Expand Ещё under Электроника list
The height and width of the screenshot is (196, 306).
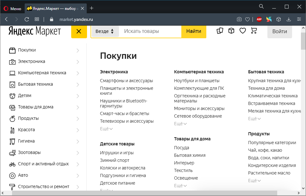[106, 129]
